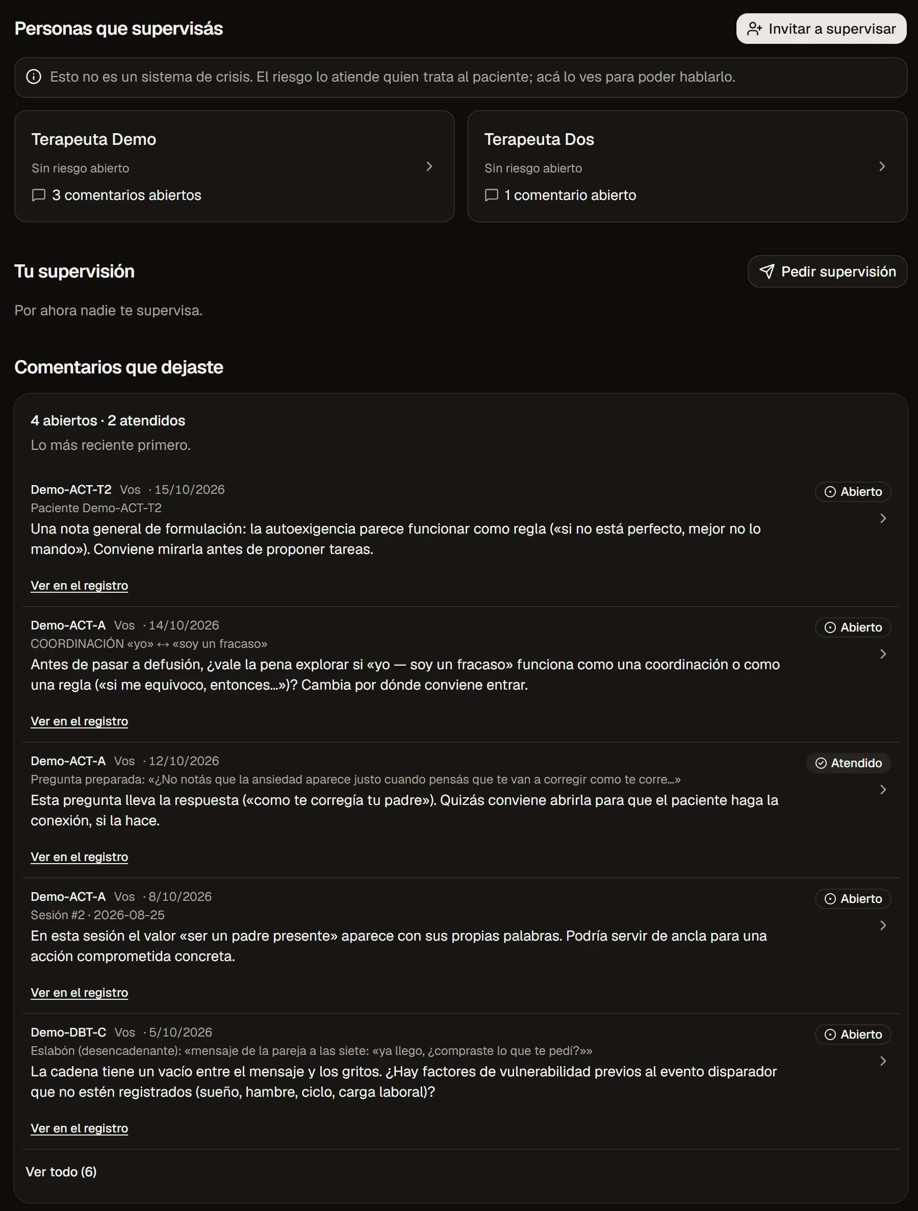This screenshot has width=918, height=1211.
Task: Click the Abierto badge on the 14/10/2026 comment
Action: click(852, 627)
